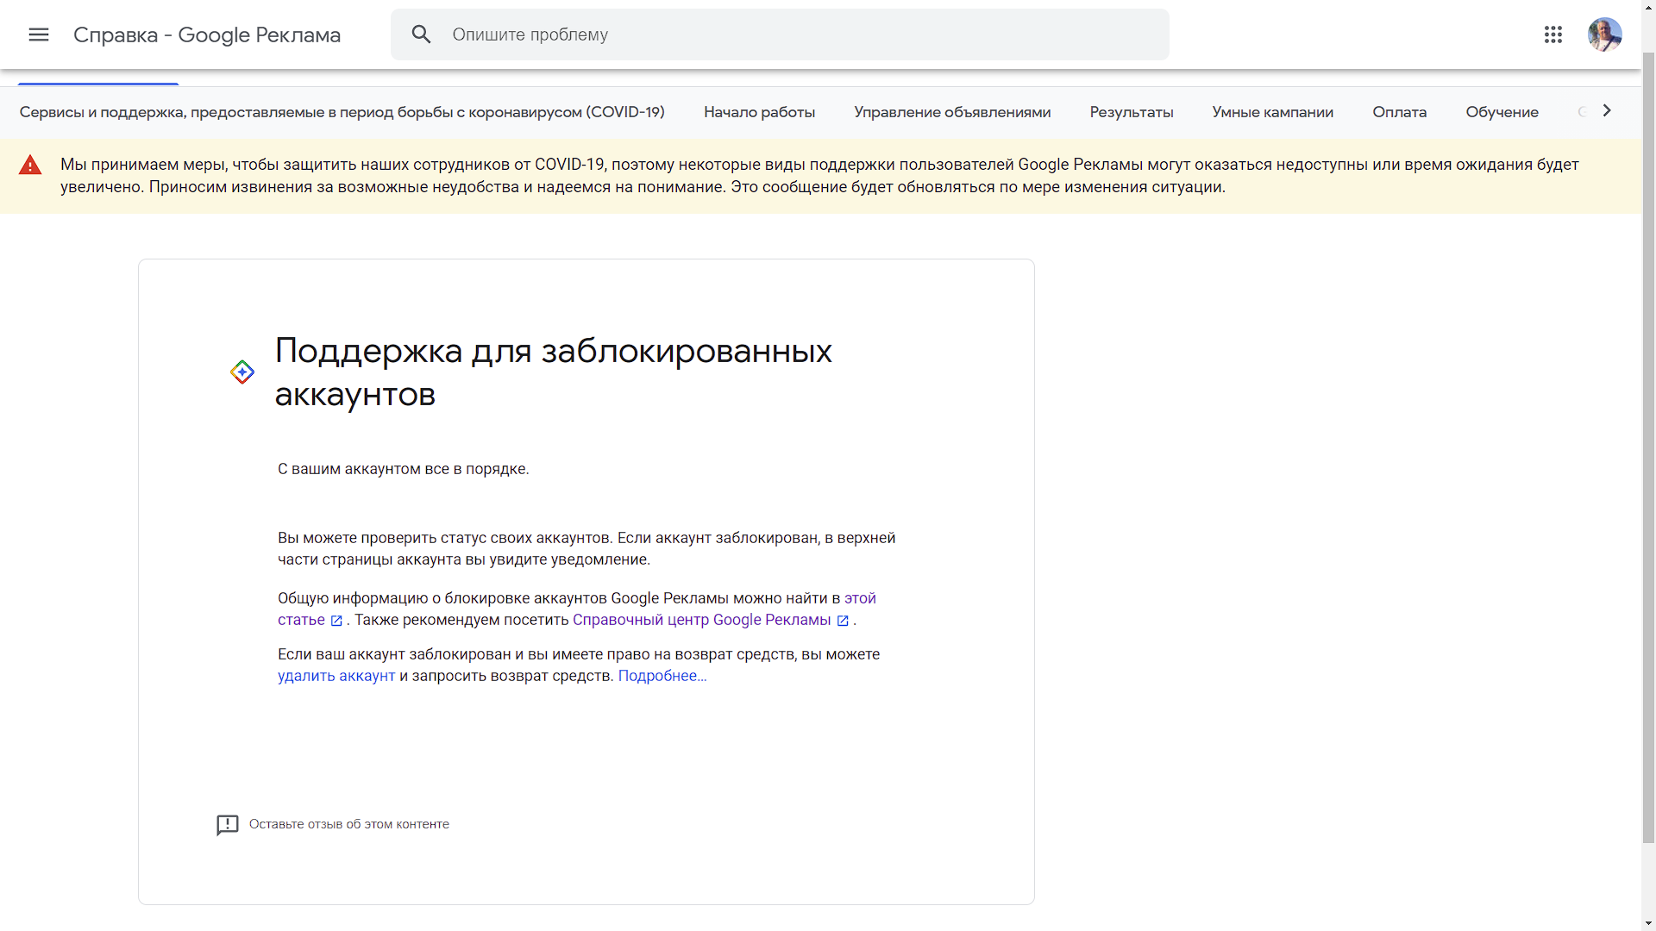Image resolution: width=1656 pixels, height=931 pixels.
Task: Click the red COVID warning triangle
Action: coord(30,165)
